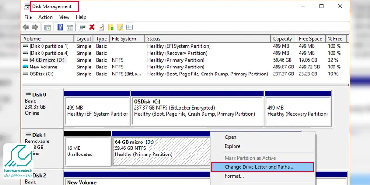Click the Disk 1 icon in the graphical pane
Image resolution: width=370 pixels, height=185 pixels.
coord(29,135)
